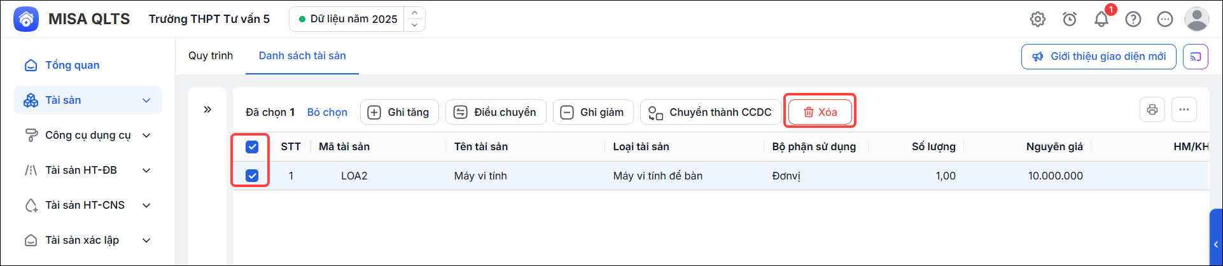Viewport: 1223px width, 266px height.
Task: Uncheck the LOA2 row checkbox
Action: click(x=252, y=176)
